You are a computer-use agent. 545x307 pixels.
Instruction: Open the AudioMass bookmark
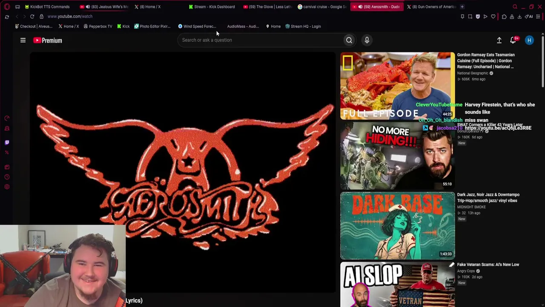(243, 26)
